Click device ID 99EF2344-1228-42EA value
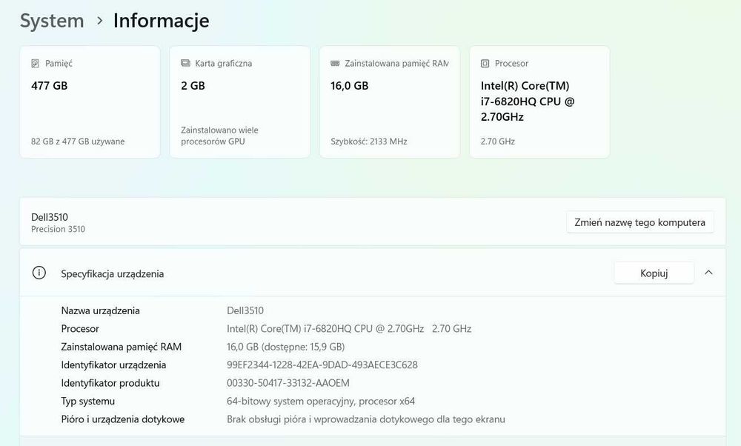The height and width of the screenshot is (446, 741). tap(322, 365)
